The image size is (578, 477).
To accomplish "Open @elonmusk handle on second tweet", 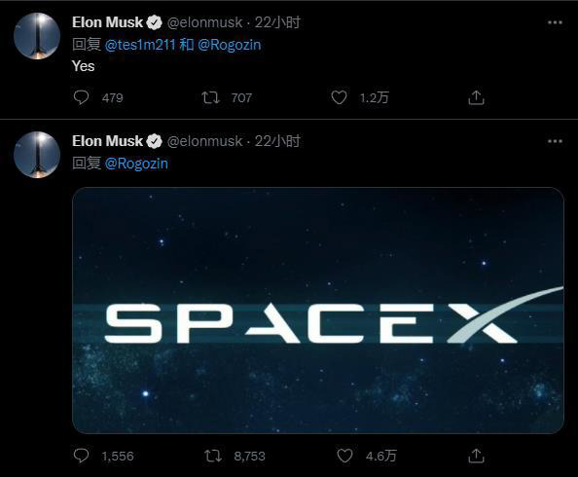I will pyautogui.click(x=205, y=141).
